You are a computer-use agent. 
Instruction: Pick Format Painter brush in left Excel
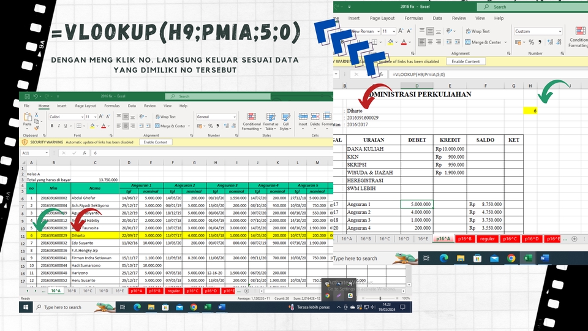[x=36, y=127]
